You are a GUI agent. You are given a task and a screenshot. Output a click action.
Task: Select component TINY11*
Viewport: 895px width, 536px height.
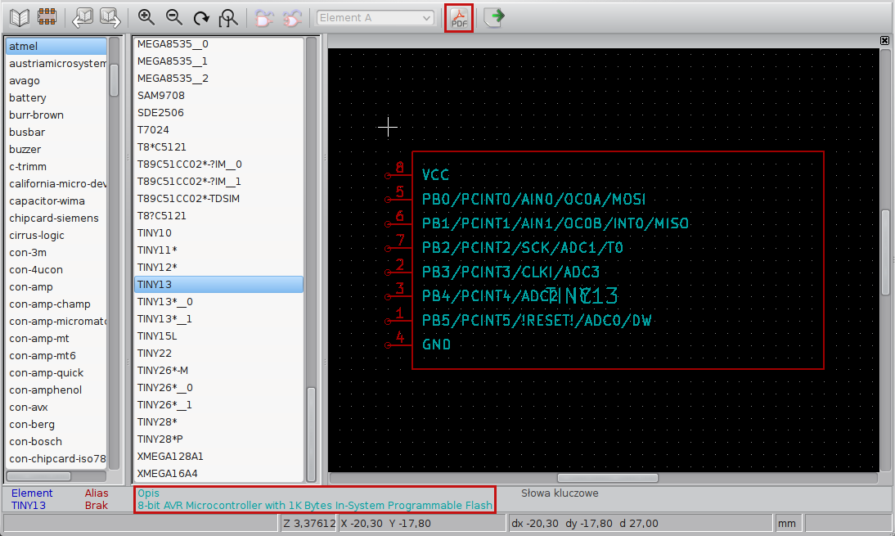pyautogui.click(x=218, y=250)
